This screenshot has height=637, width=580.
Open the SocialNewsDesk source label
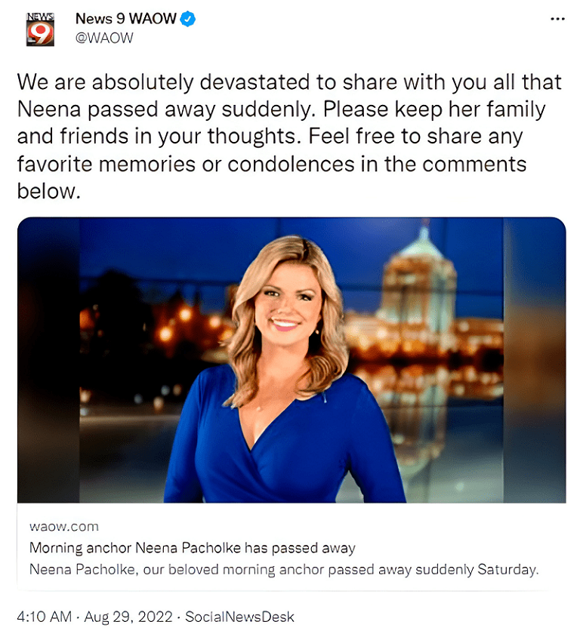(239, 617)
